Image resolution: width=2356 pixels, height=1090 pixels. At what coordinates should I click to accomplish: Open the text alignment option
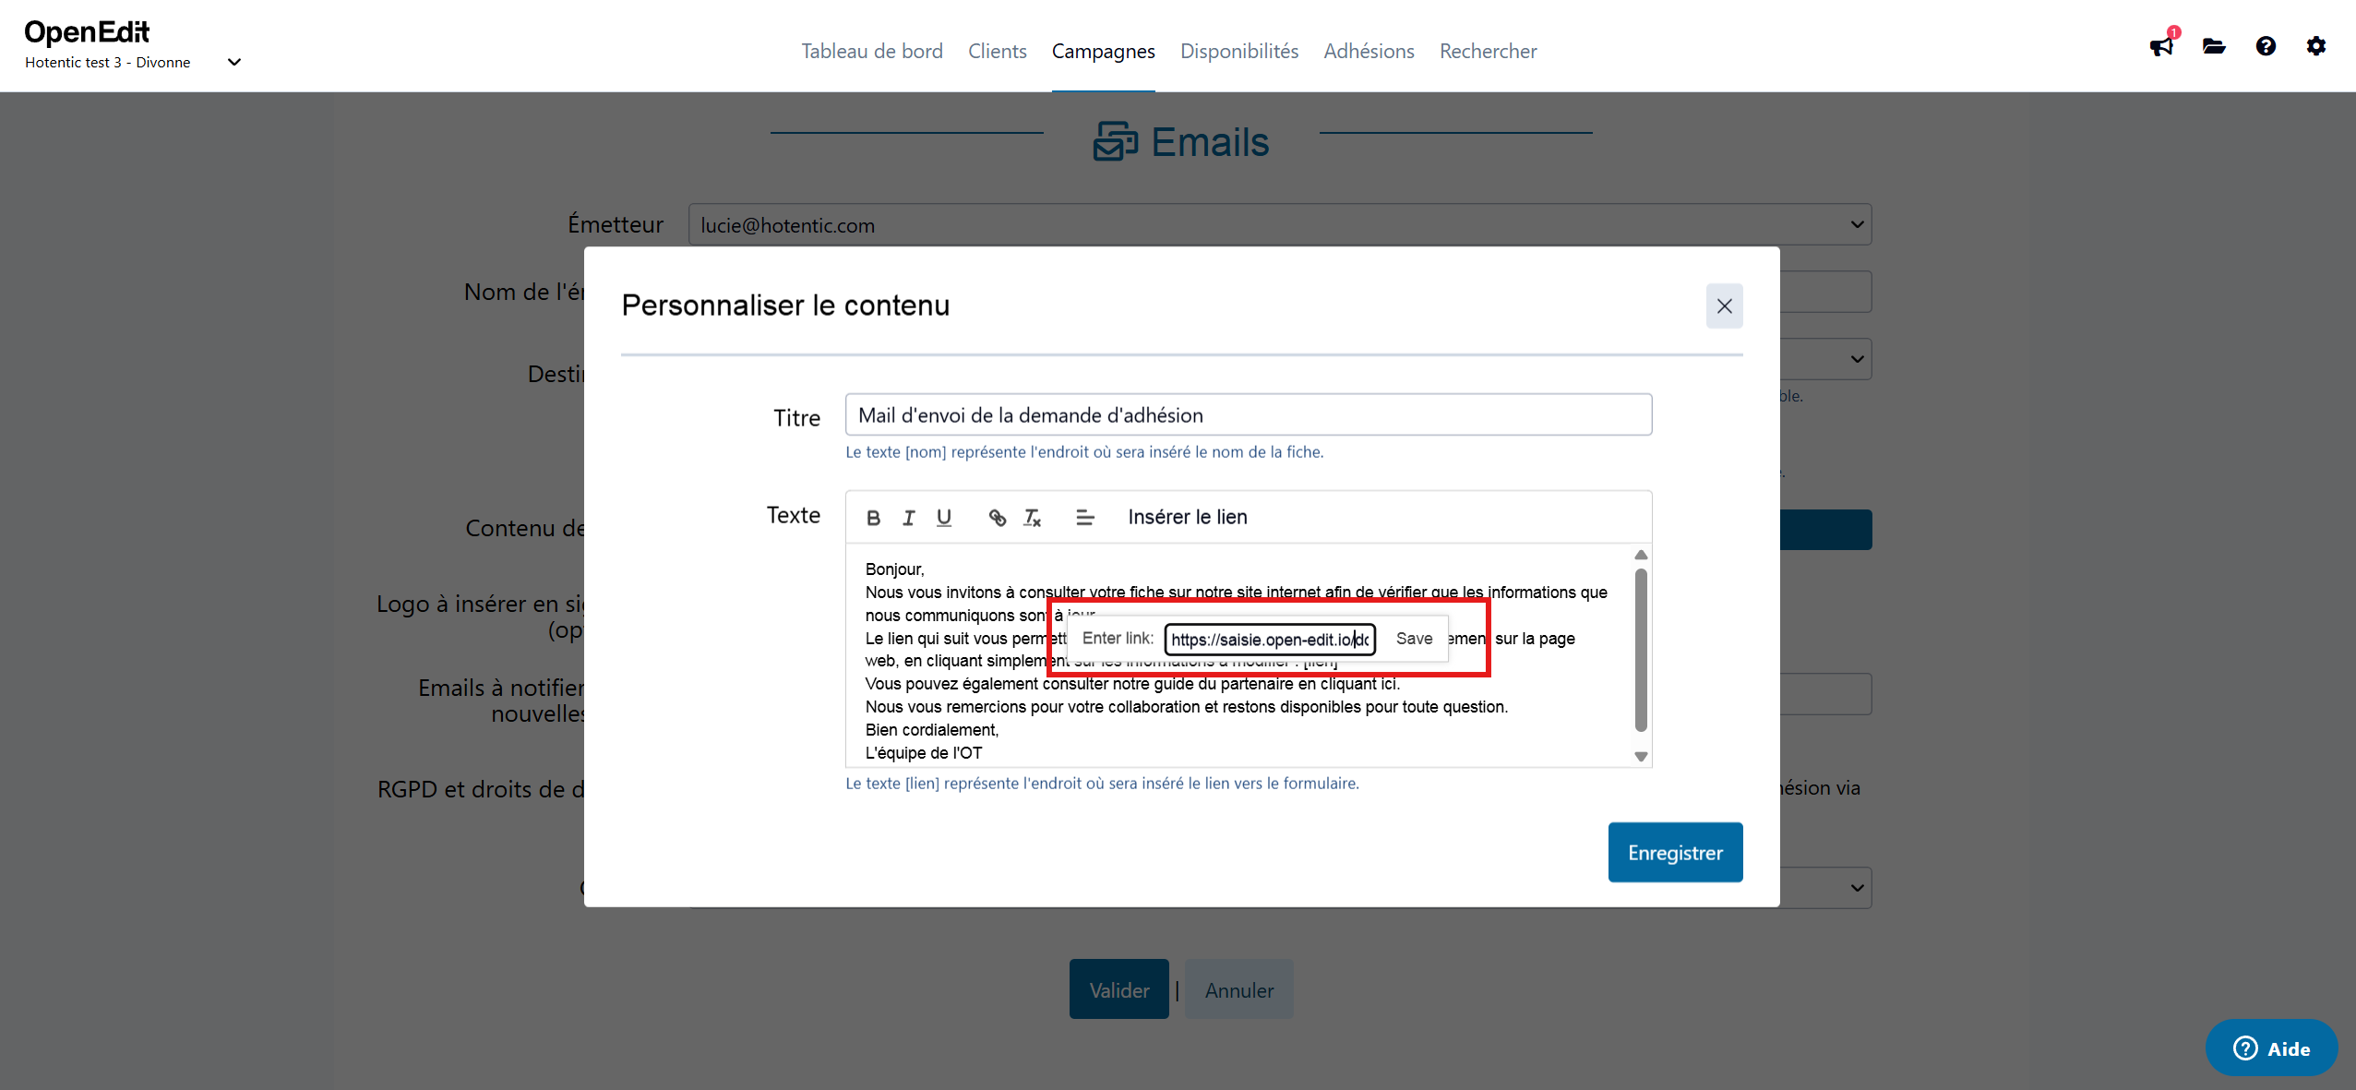1085,517
